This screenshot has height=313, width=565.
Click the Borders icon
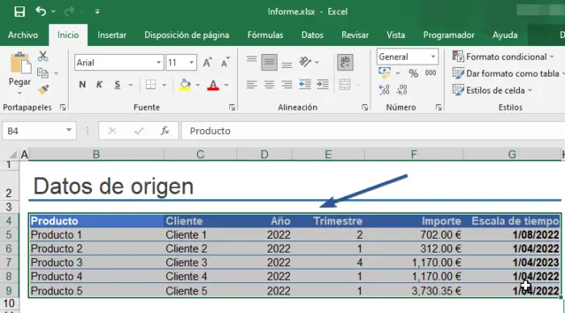151,85
